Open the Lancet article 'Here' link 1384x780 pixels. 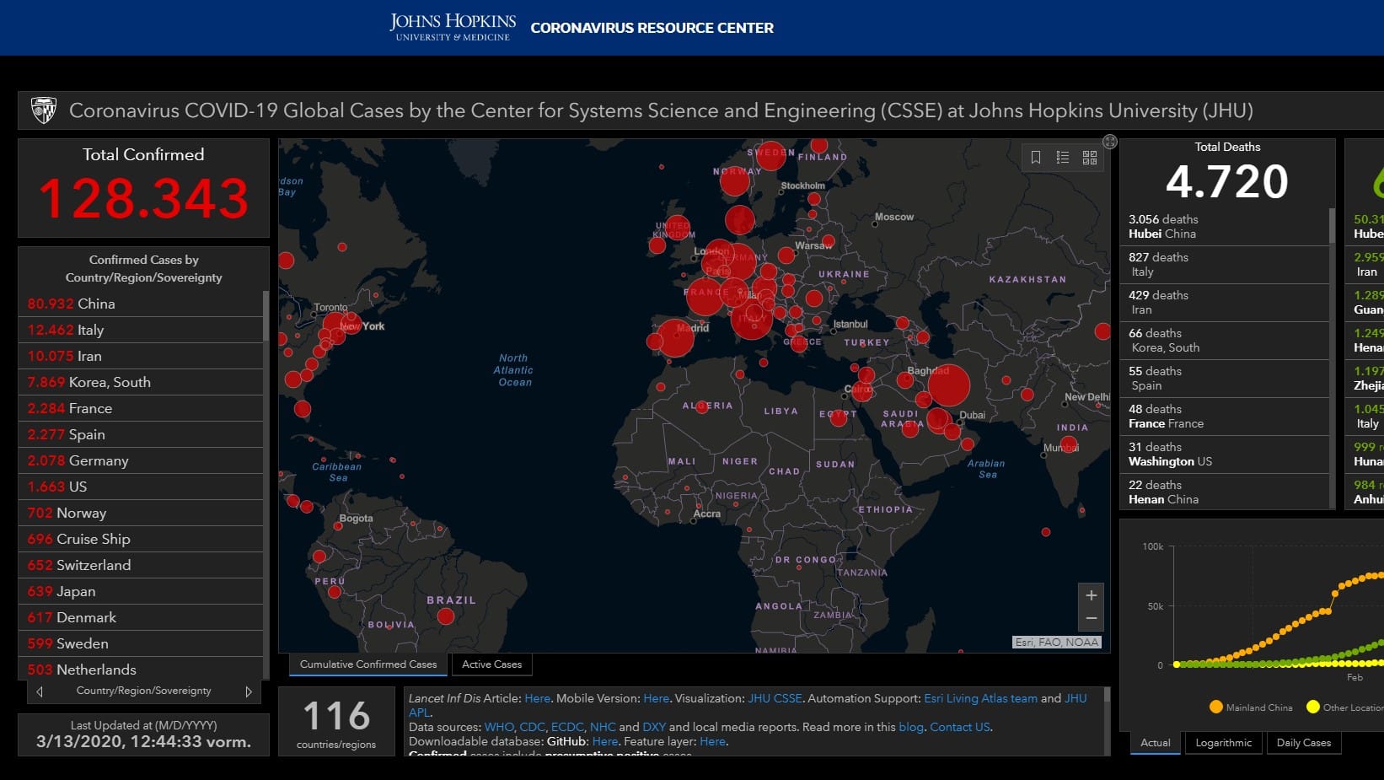pos(537,698)
